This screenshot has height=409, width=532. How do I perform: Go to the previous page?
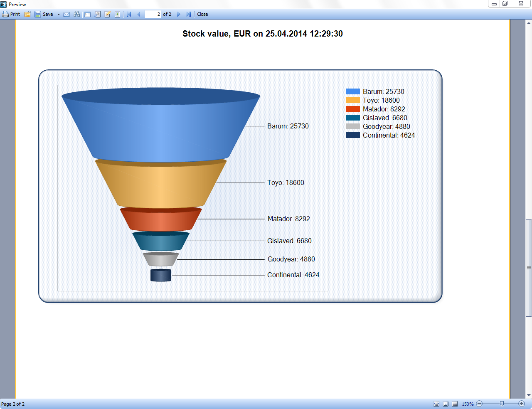coord(139,14)
